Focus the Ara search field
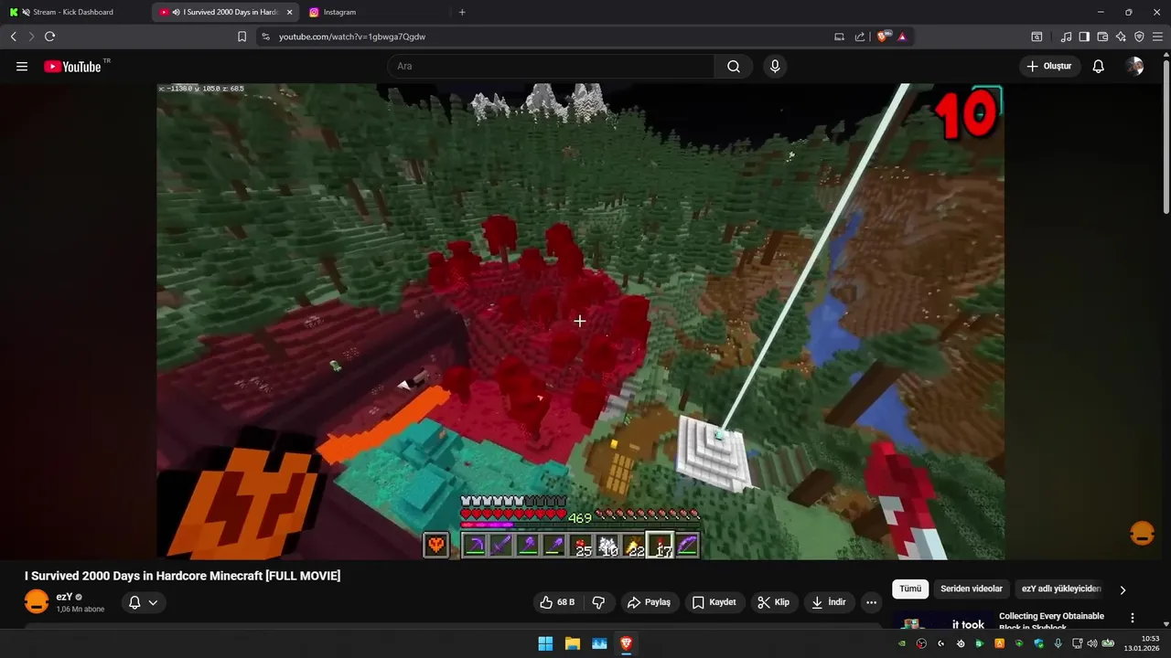The width and height of the screenshot is (1171, 658). (551, 67)
